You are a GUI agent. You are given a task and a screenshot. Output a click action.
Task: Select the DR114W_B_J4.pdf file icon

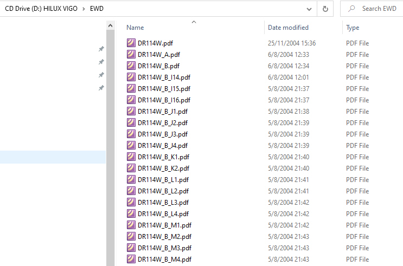click(131, 145)
